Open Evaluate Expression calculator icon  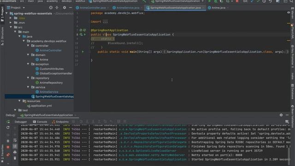pyautogui.click(x=119, y=122)
